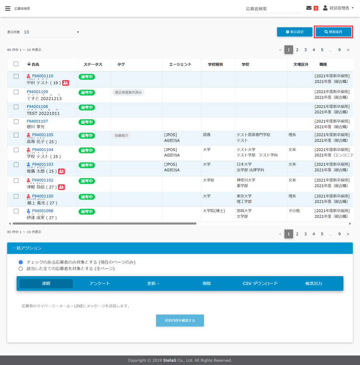The image size is (360, 365).
Task: Click the mail envelope notification icon
Action: click(x=309, y=8)
